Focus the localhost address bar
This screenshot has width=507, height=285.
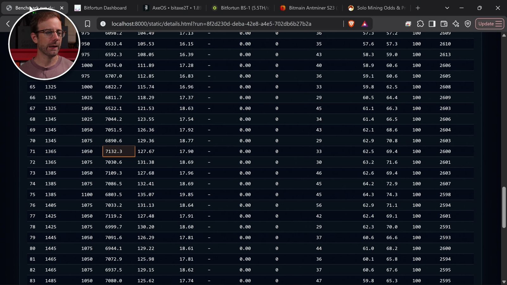point(211,24)
